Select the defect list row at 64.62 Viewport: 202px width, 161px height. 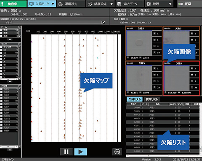point(163,140)
